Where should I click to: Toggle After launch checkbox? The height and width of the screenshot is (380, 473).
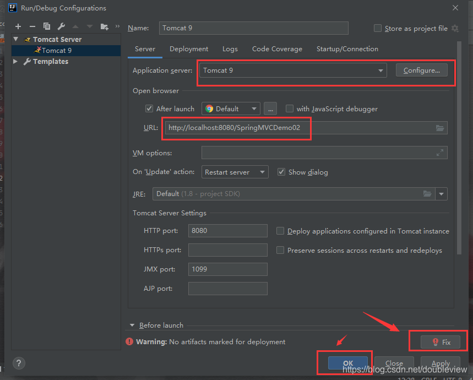(149, 108)
